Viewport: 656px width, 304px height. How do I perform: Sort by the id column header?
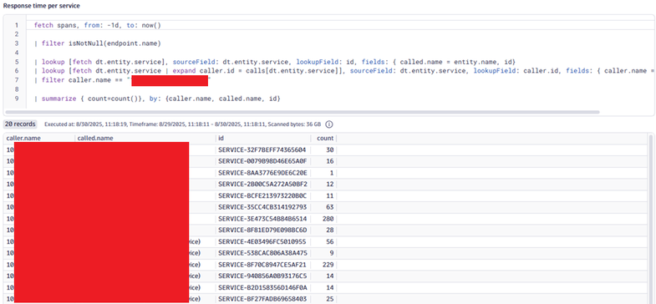click(x=221, y=138)
